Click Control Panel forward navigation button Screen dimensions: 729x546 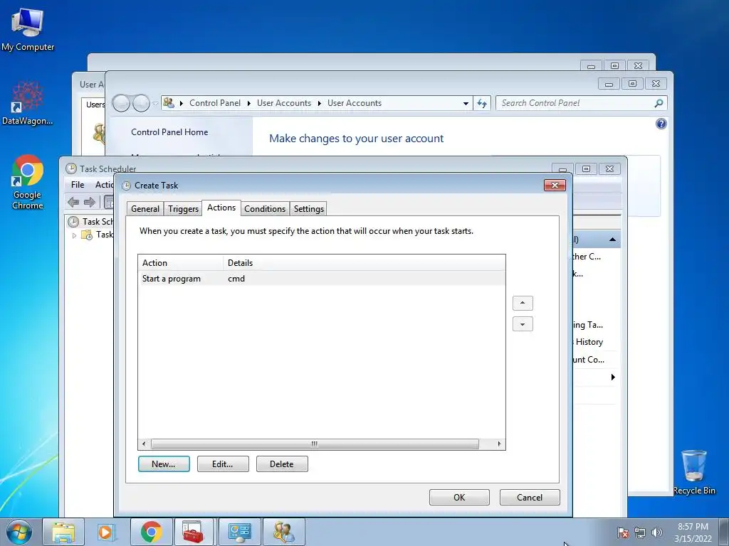[141, 103]
